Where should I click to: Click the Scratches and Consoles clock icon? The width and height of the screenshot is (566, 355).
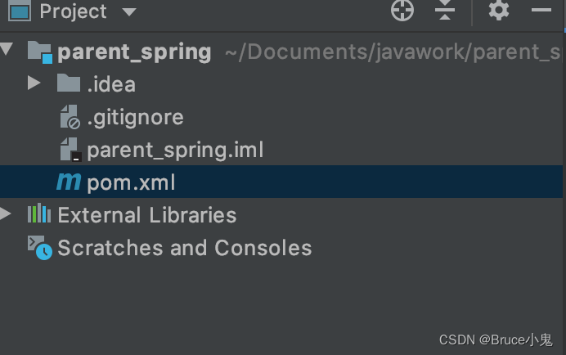[x=40, y=247]
